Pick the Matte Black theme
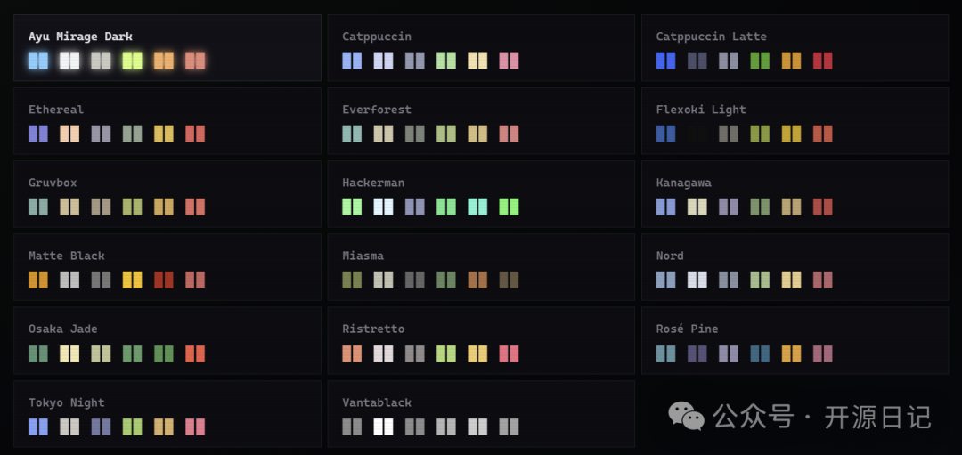Image resolution: width=962 pixels, height=455 pixels. [167, 267]
